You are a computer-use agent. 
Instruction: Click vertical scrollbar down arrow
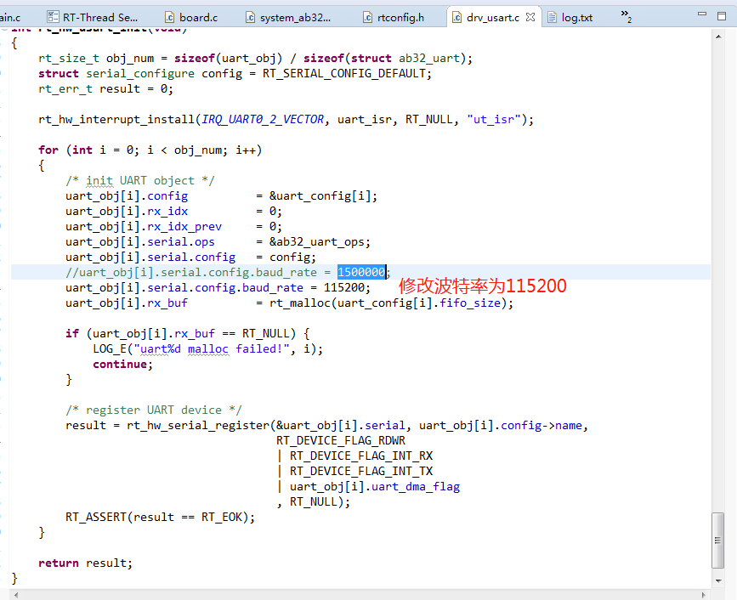(718, 580)
